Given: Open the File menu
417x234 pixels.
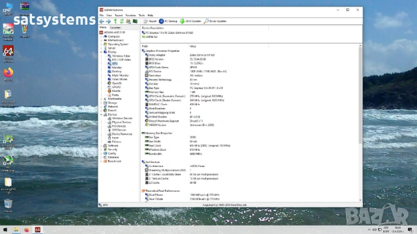Looking at the screenshot, I should (x=102, y=16).
